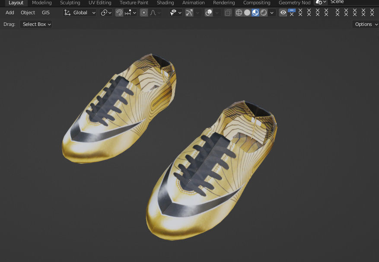Open the Select Box drag mode dropdown
The image size is (379, 262).
(x=36, y=24)
